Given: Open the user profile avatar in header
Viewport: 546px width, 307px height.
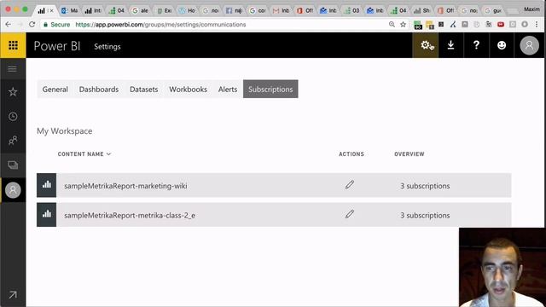Looking at the screenshot, I should [x=529, y=45].
